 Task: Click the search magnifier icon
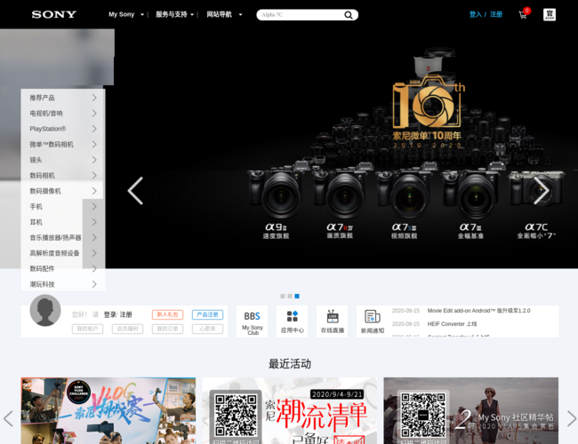tap(349, 15)
